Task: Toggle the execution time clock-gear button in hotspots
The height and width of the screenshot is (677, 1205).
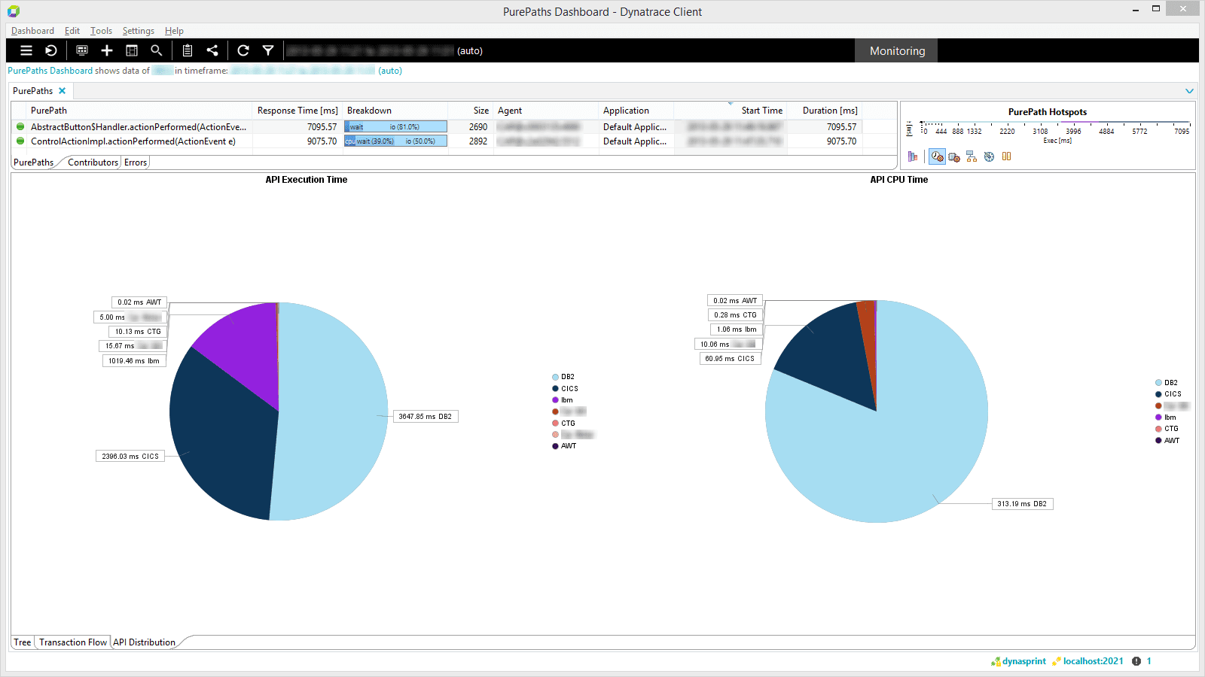Action: tap(938, 156)
